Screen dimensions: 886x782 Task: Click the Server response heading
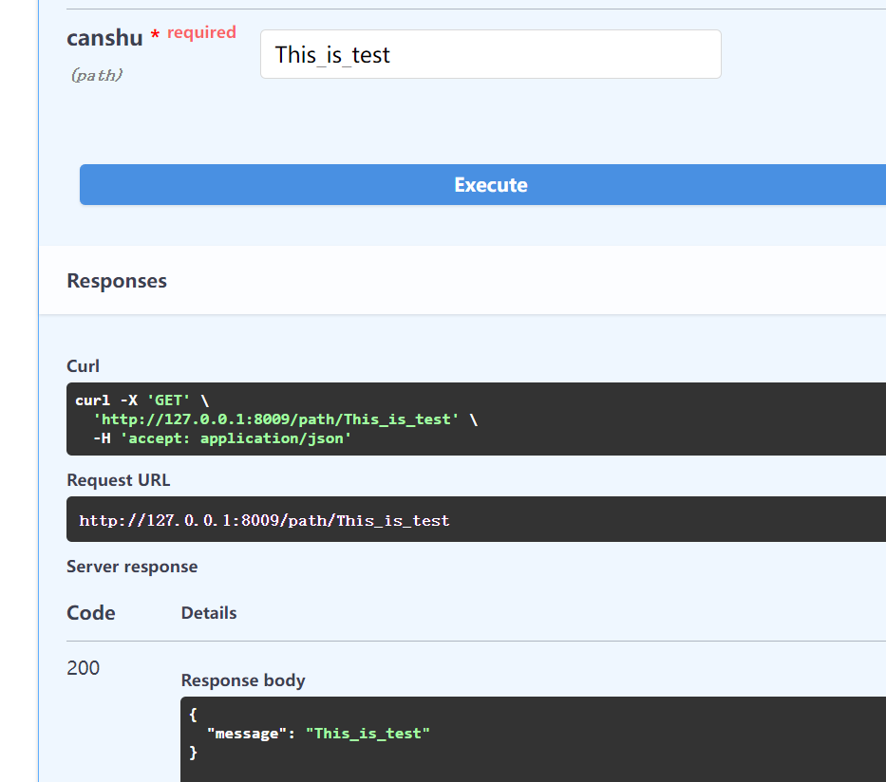(x=132, y=567)
